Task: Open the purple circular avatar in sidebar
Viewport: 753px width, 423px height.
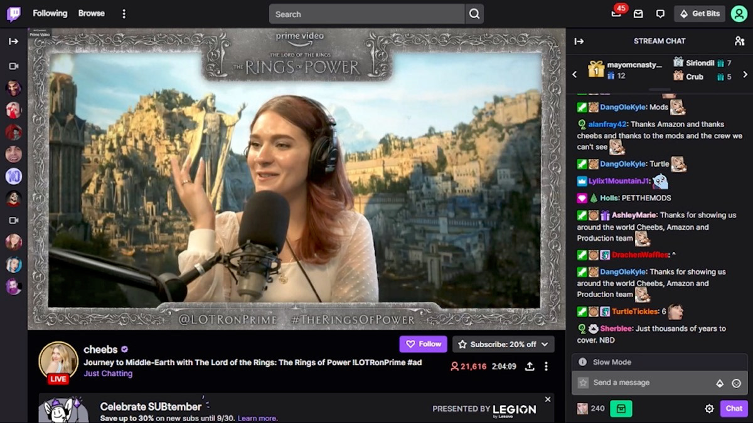Action: click(x=13, y=177)
